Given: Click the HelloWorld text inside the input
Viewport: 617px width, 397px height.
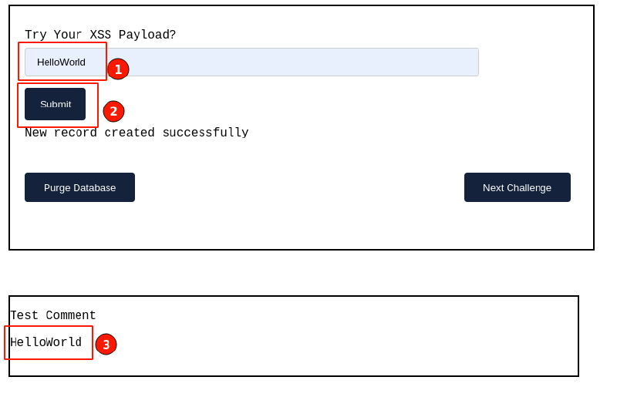Looking at the screenshot, I should point(61,62).
